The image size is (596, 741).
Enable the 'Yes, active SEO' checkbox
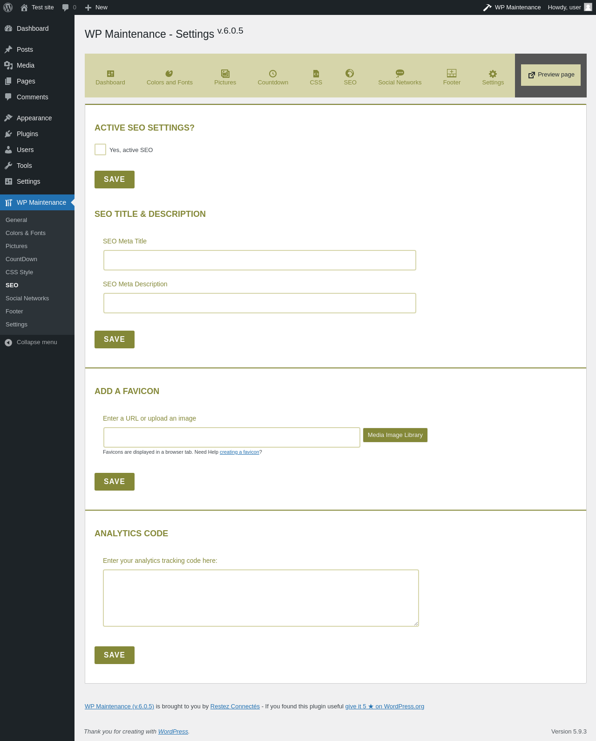click(100, 149)
